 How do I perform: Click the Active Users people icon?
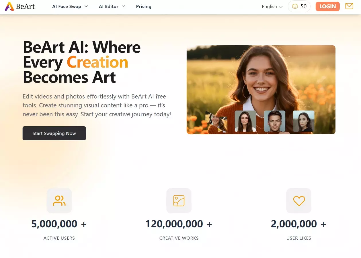59,201
